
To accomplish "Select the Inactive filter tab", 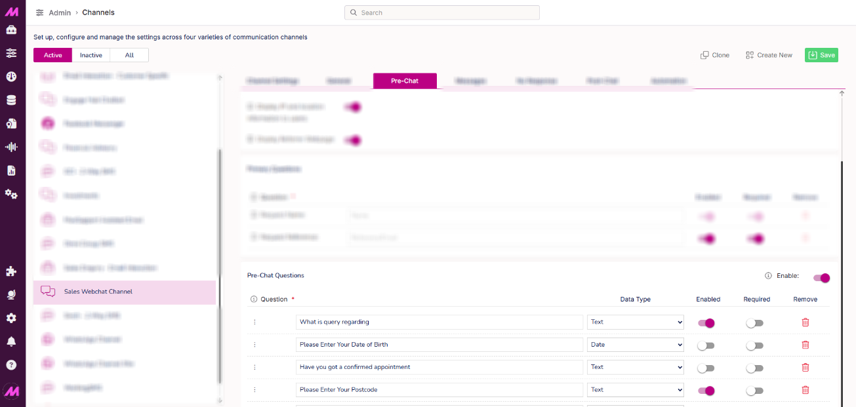I will pos(91,55).
